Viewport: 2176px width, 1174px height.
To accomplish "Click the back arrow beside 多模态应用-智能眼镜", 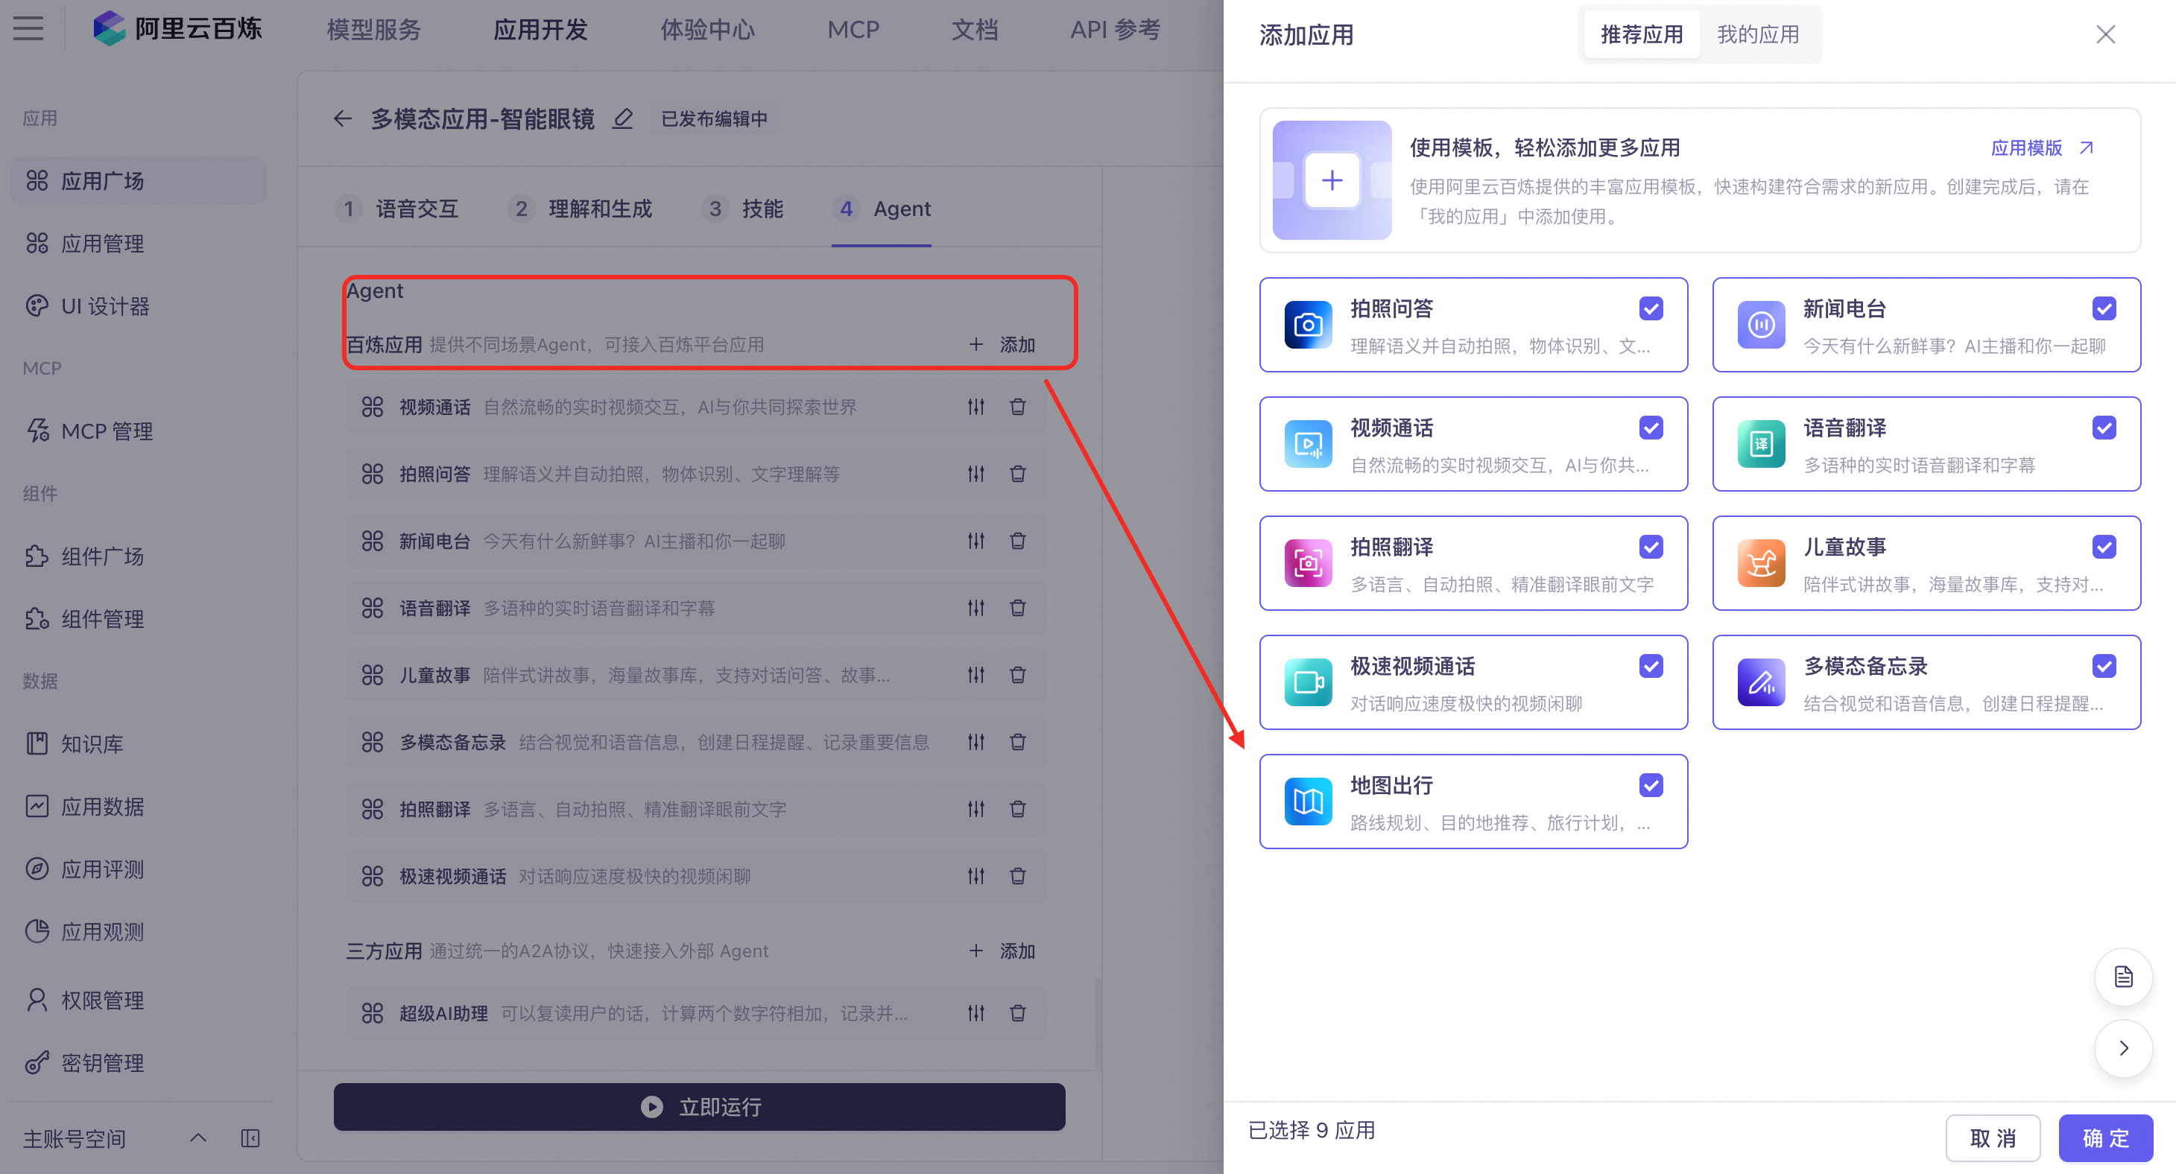I will pos(342,119).
